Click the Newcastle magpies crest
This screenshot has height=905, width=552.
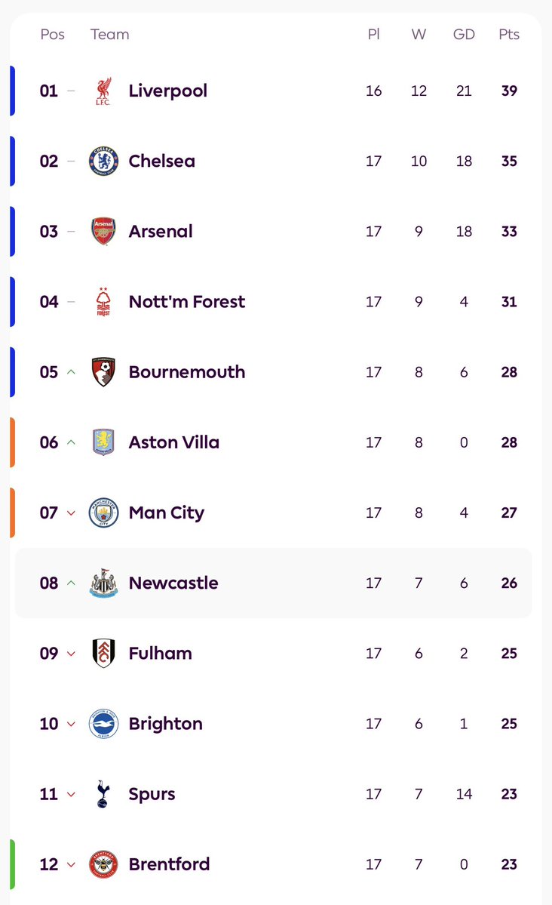pyautogui.click(x=103, y=583)
